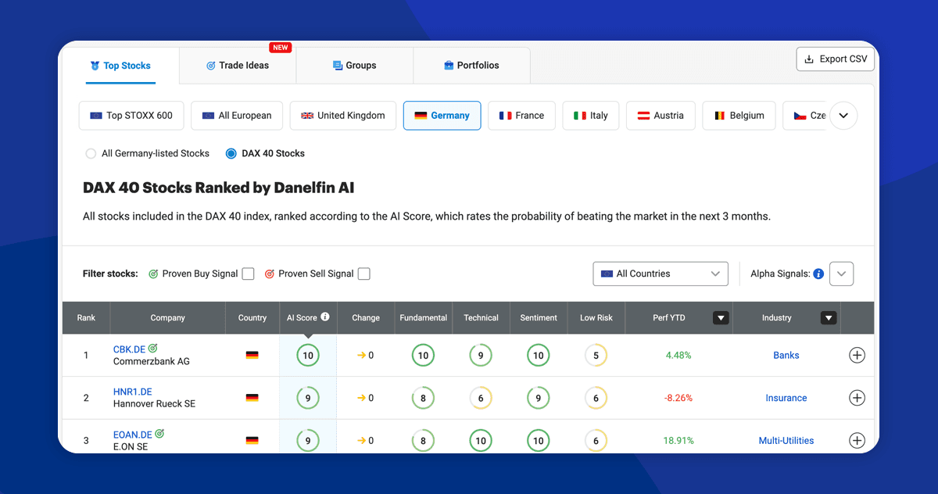Viewport: 938px width, 494px height.
Task: Open the Top Stocks tab
Action: point(120,66)
